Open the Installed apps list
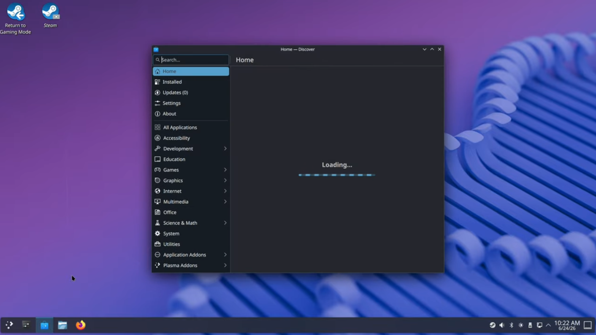 pos(191,82)
